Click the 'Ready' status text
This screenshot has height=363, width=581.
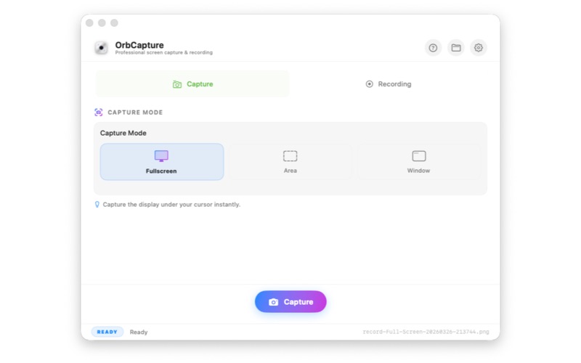pos(139,333)
